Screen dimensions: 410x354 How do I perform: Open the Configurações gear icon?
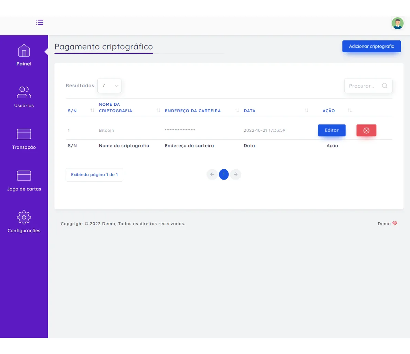click(x=24, y=218)
